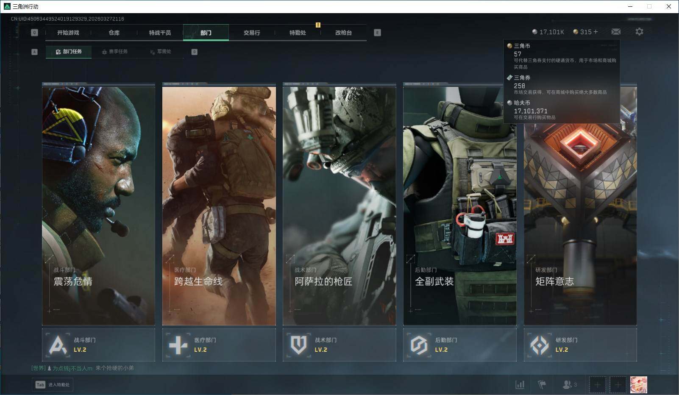Click the player avatar picture
Viewport: 679px width, 395px height.
pyautogui.click(x=638, y=385)
